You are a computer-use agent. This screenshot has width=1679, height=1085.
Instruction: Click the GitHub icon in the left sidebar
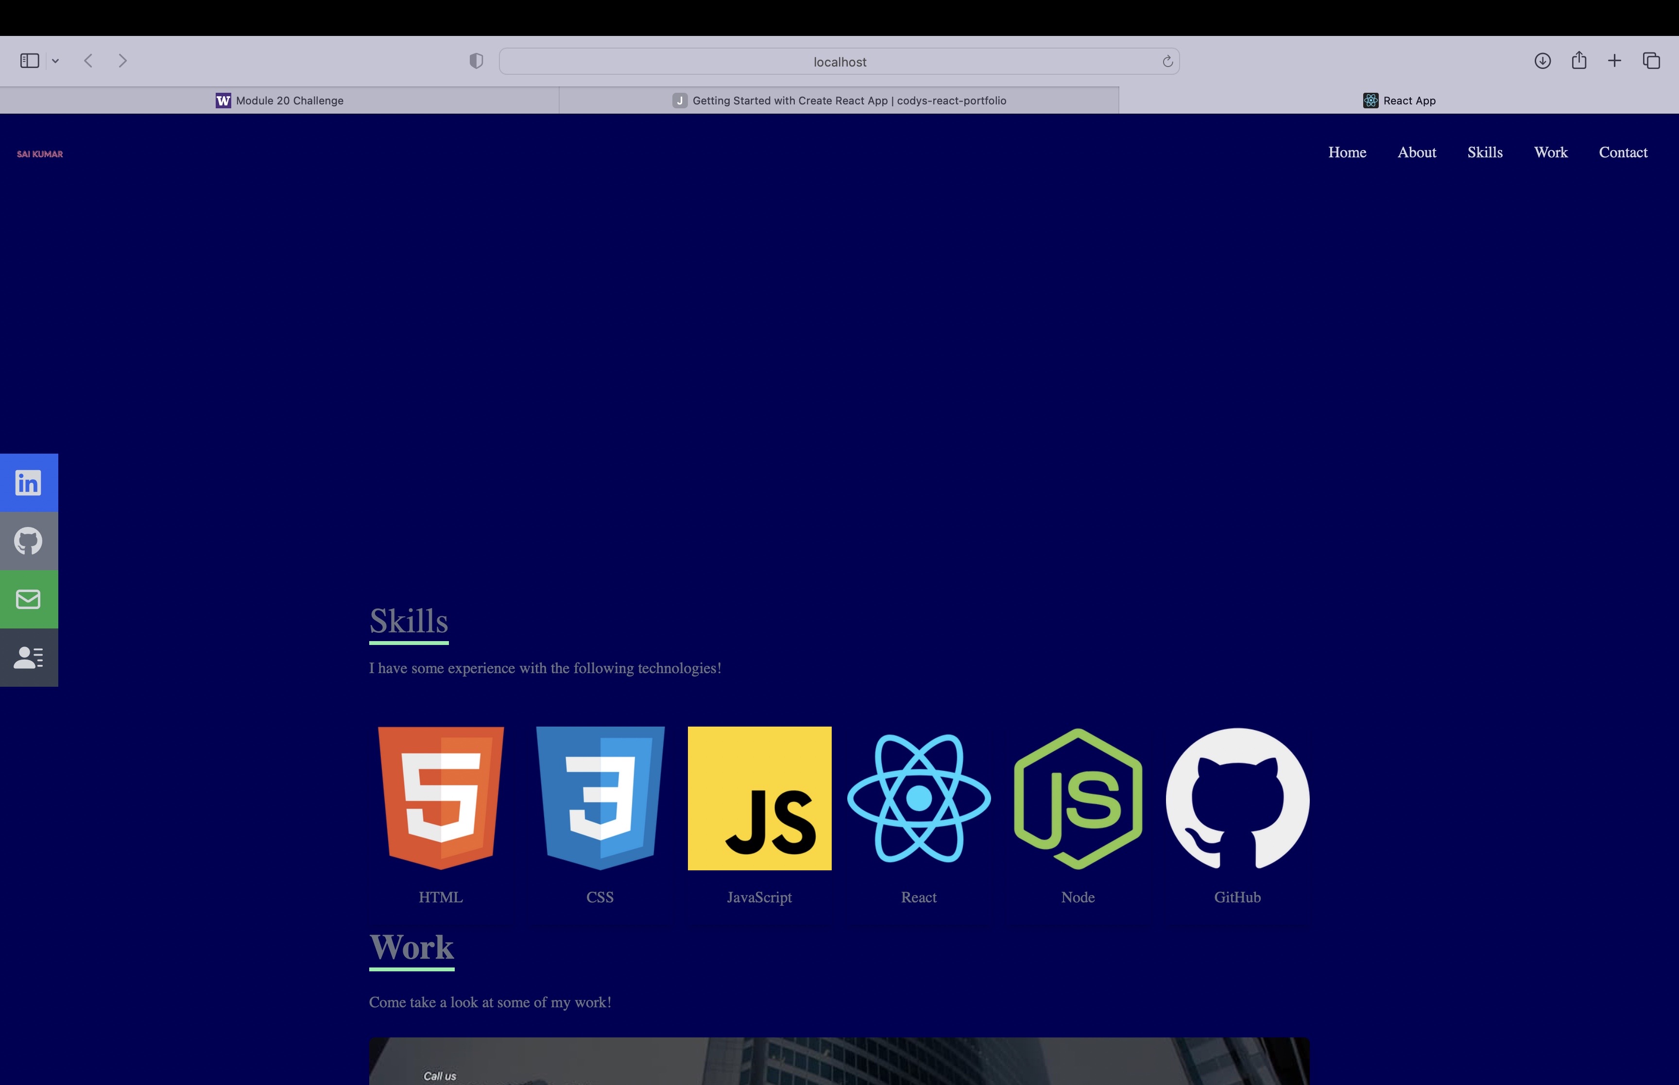point(28,541)
